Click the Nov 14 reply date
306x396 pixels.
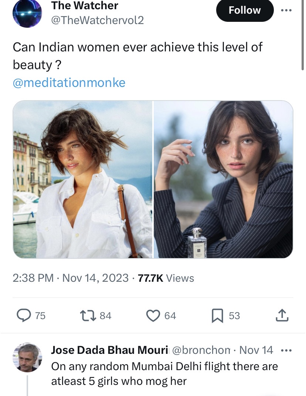tap(256, 350)
